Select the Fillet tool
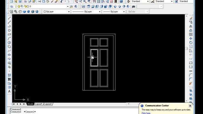203x114 pixels. click(x=191, y=79)
